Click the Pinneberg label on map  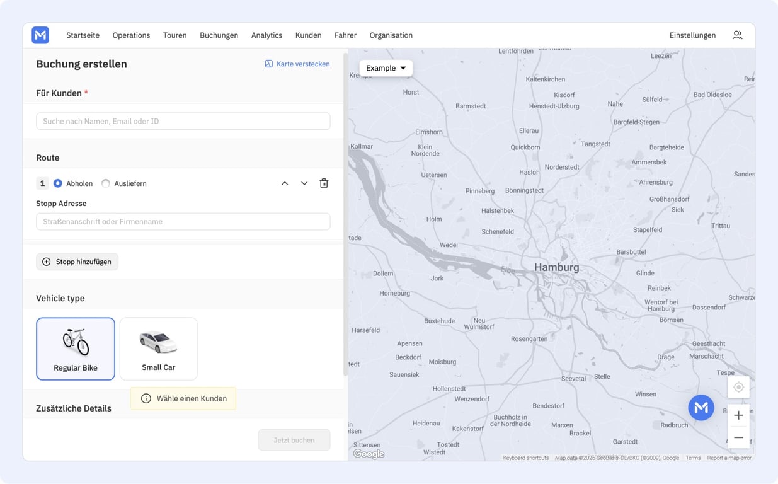[479, 191]
